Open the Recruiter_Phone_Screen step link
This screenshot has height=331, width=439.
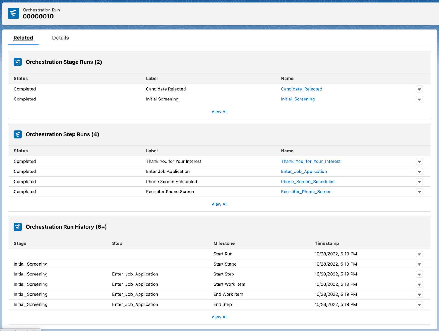pos(306,192)
